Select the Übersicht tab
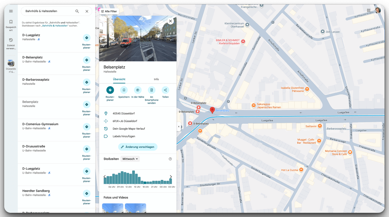The width and height of the screenshot is (389, 217). click(119, 79)
